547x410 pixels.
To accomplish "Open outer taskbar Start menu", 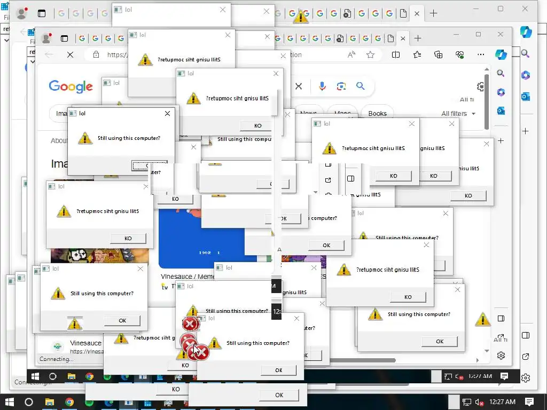I will pyautogui.click(x=9, y=402).
